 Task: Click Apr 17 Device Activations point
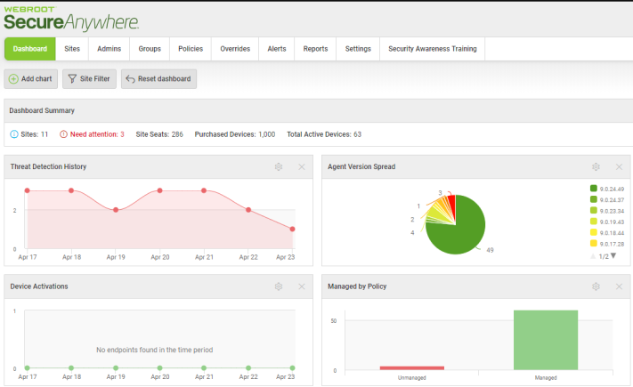[27, 368]
